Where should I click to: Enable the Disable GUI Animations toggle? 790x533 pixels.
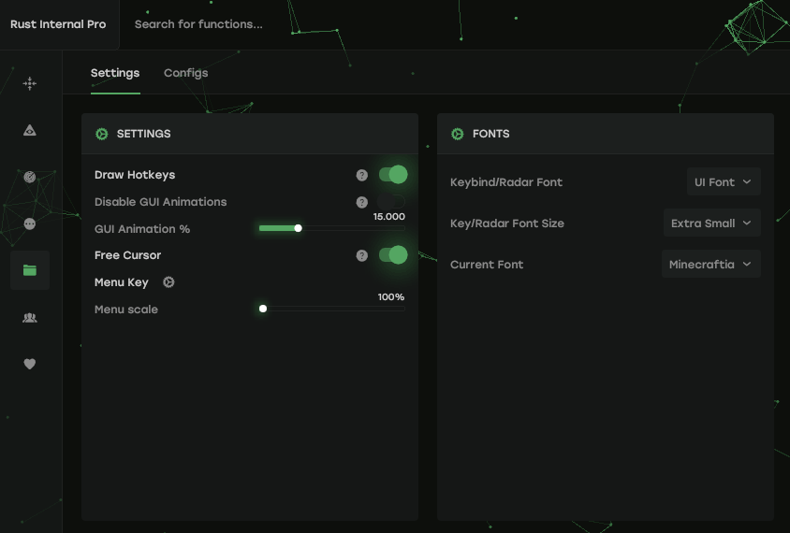coord(391,202)
